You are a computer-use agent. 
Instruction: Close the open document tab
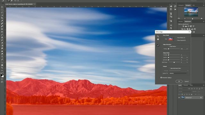(x=35, y=4)
